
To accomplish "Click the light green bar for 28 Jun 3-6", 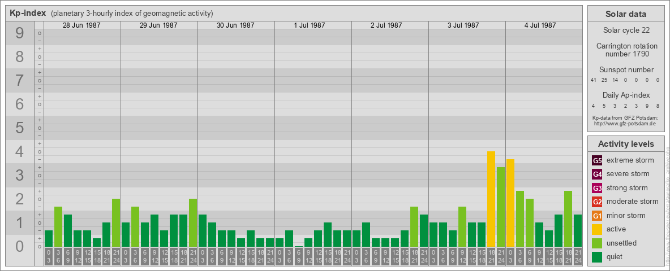I will [x=58, y=227].
